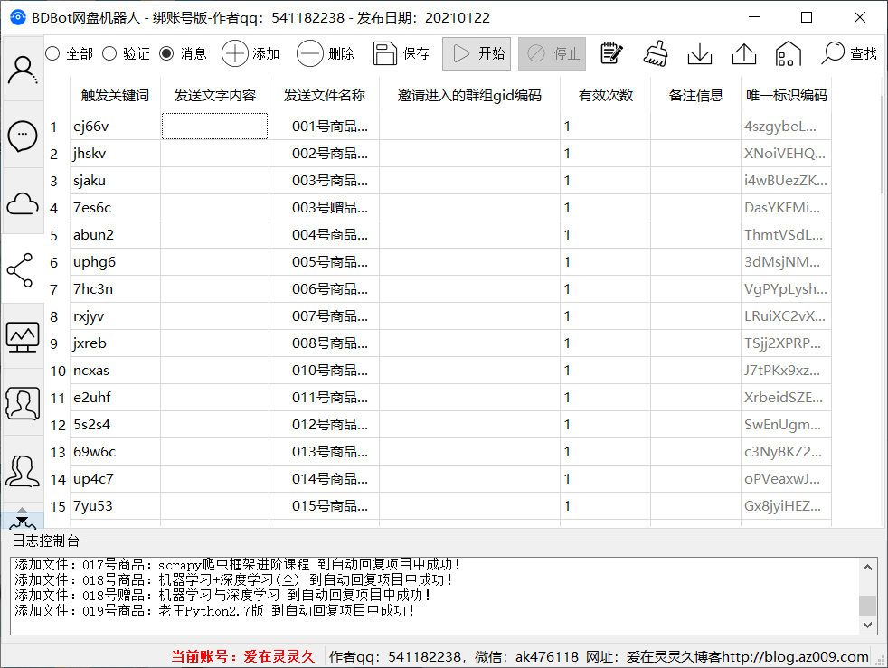This screenshot has width=888, height=668.
Task: Click the broom clear icon
Action: pyautogui.click(x=656, y=53)
